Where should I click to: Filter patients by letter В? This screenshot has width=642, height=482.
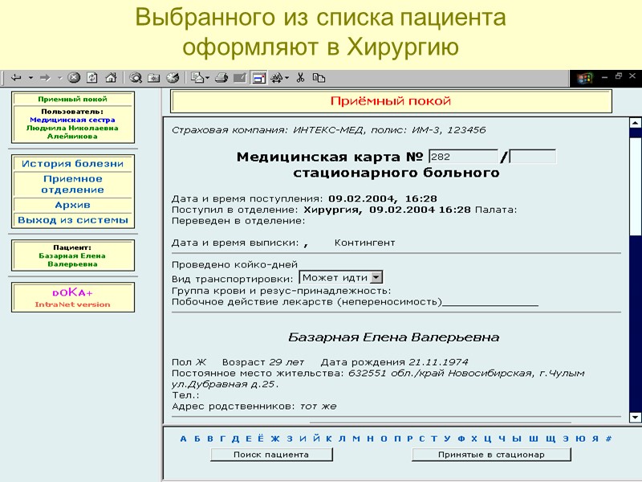pos(210,439)
